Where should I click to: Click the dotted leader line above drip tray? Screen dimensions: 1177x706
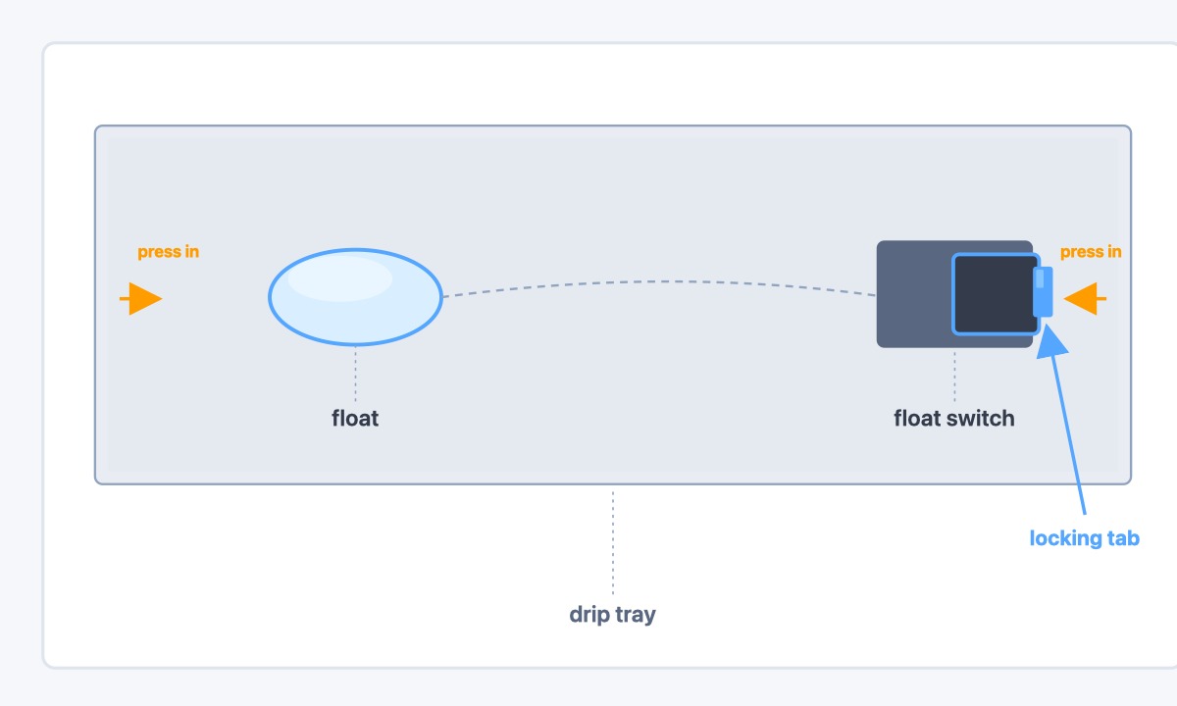pyautogui.click(x=613, y=542)
